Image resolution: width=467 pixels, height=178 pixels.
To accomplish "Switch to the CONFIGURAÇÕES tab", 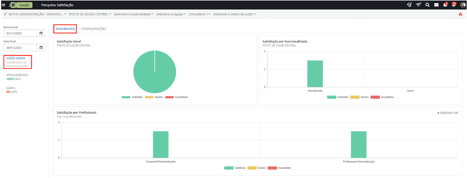I will [94, 29].
